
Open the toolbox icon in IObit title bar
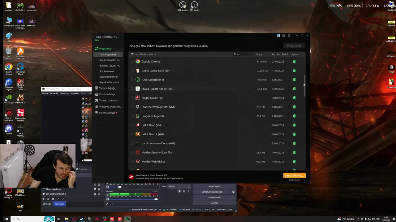[284, 35]
